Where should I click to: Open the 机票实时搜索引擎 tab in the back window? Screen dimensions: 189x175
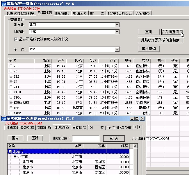point(20,13)
